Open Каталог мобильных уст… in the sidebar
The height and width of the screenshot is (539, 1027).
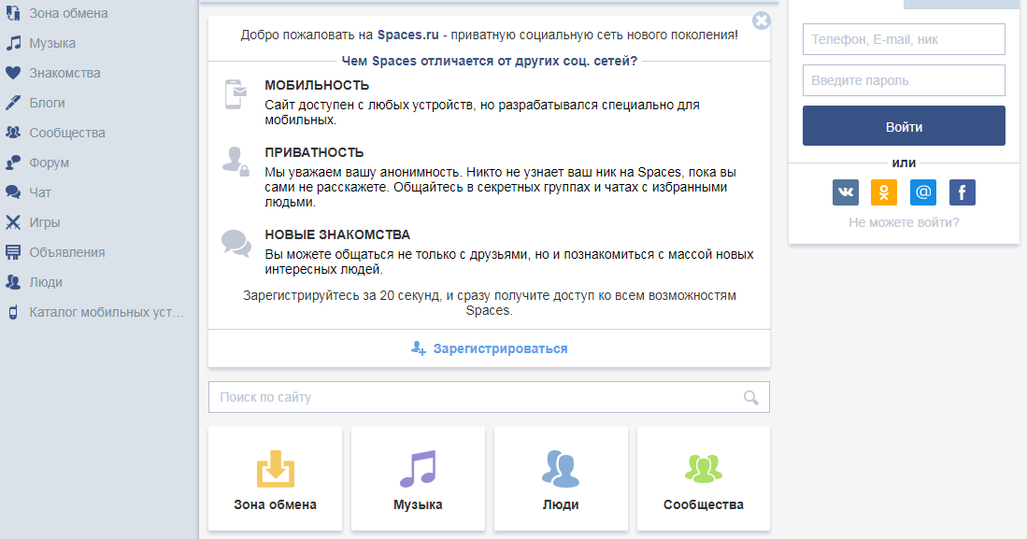point(107,312)
